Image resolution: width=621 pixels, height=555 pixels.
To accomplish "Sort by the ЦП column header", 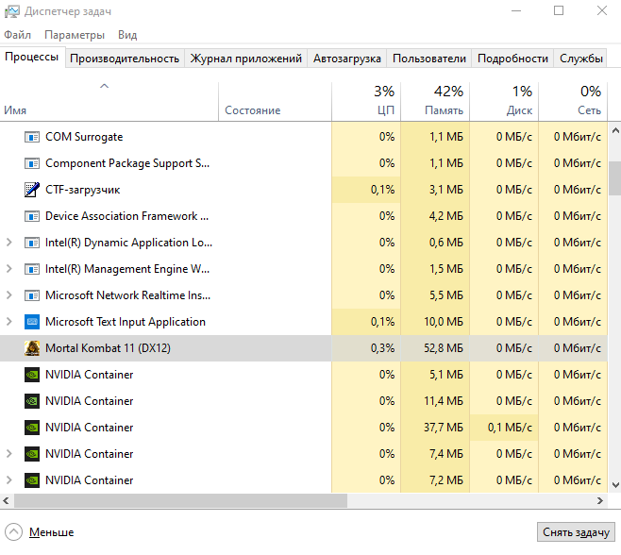I will click(x=366, y=101).
